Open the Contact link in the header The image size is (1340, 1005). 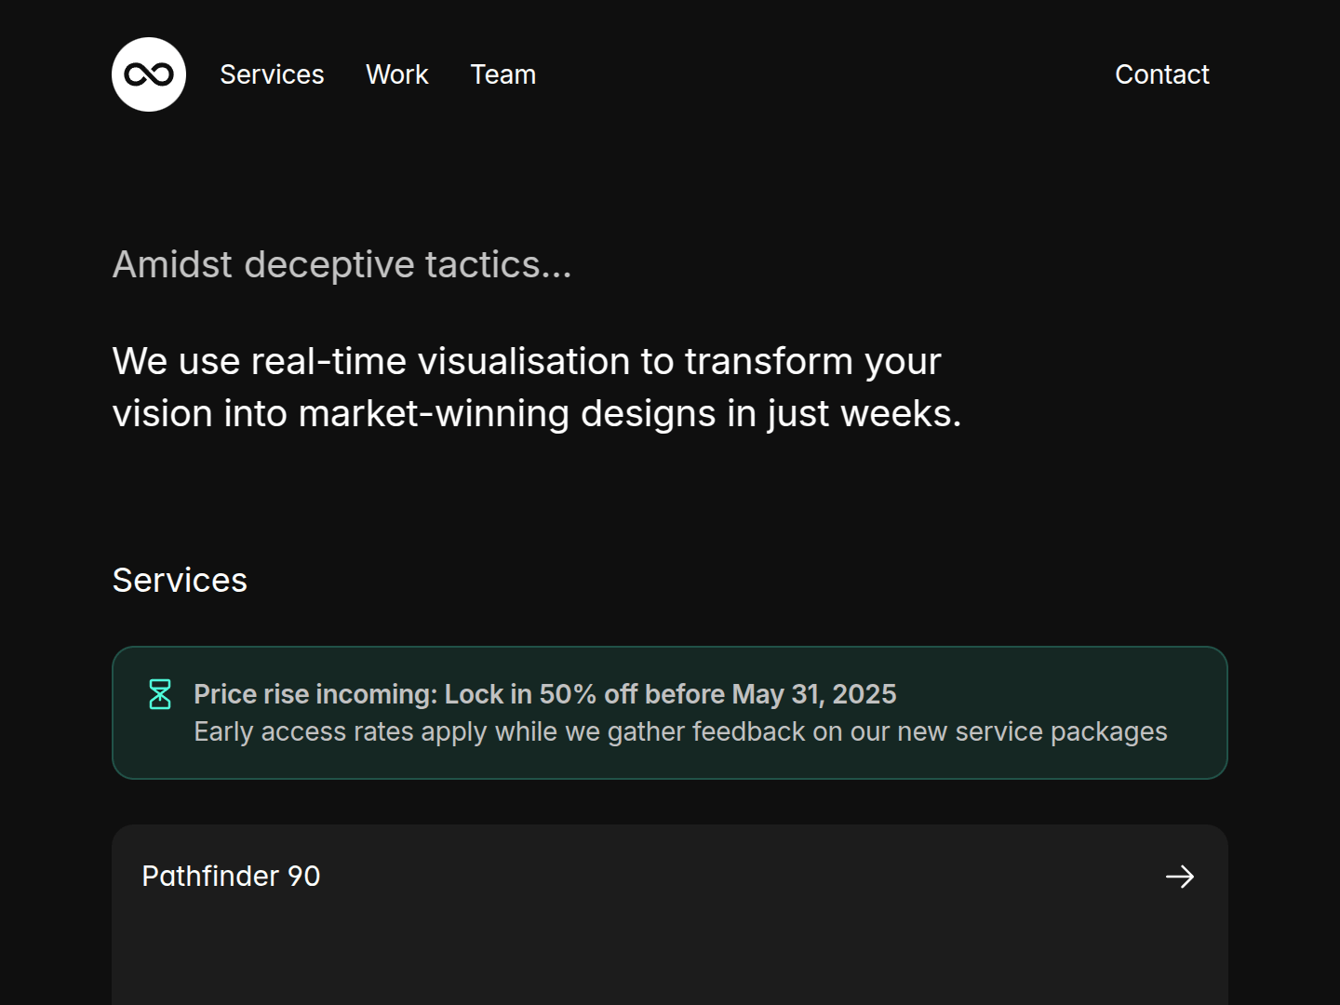tap(1161, 74)
